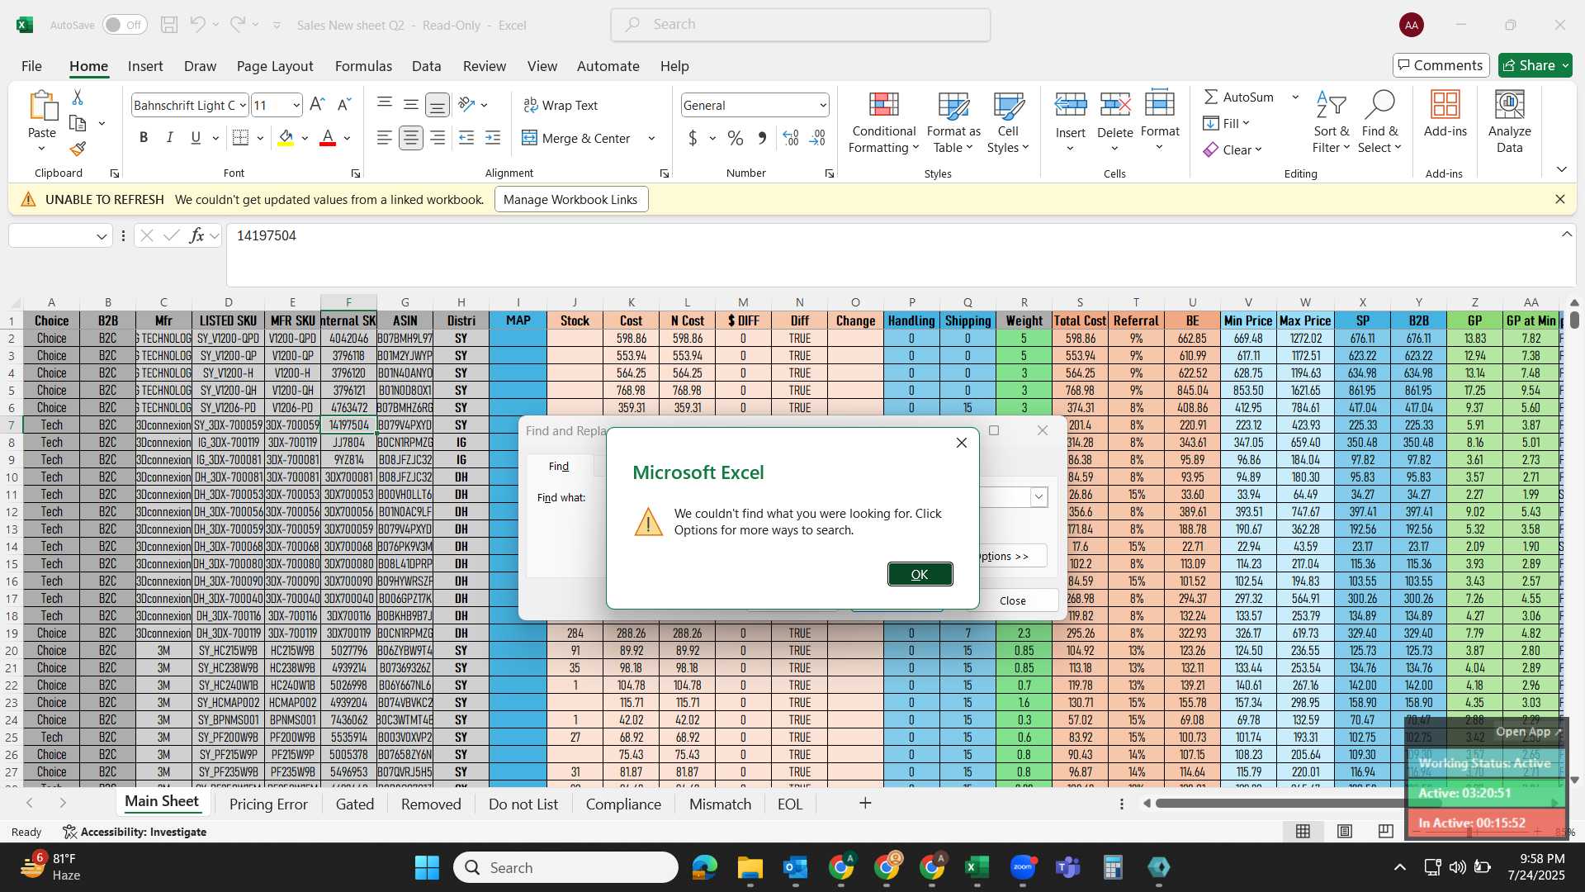The image size is (1585, 892).
Task: Open the Formulas ribbon tab
Action: coord(363,66)
